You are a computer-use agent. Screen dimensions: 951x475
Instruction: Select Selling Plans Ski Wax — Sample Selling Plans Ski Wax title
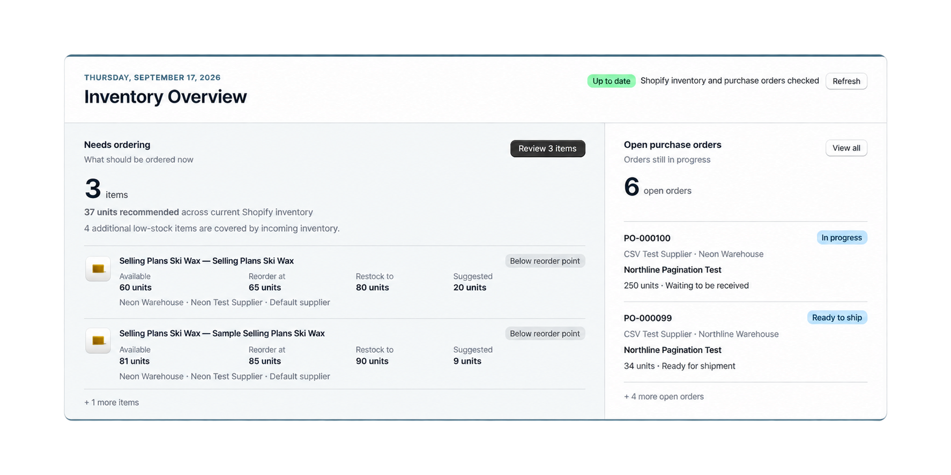click(222, 333)
